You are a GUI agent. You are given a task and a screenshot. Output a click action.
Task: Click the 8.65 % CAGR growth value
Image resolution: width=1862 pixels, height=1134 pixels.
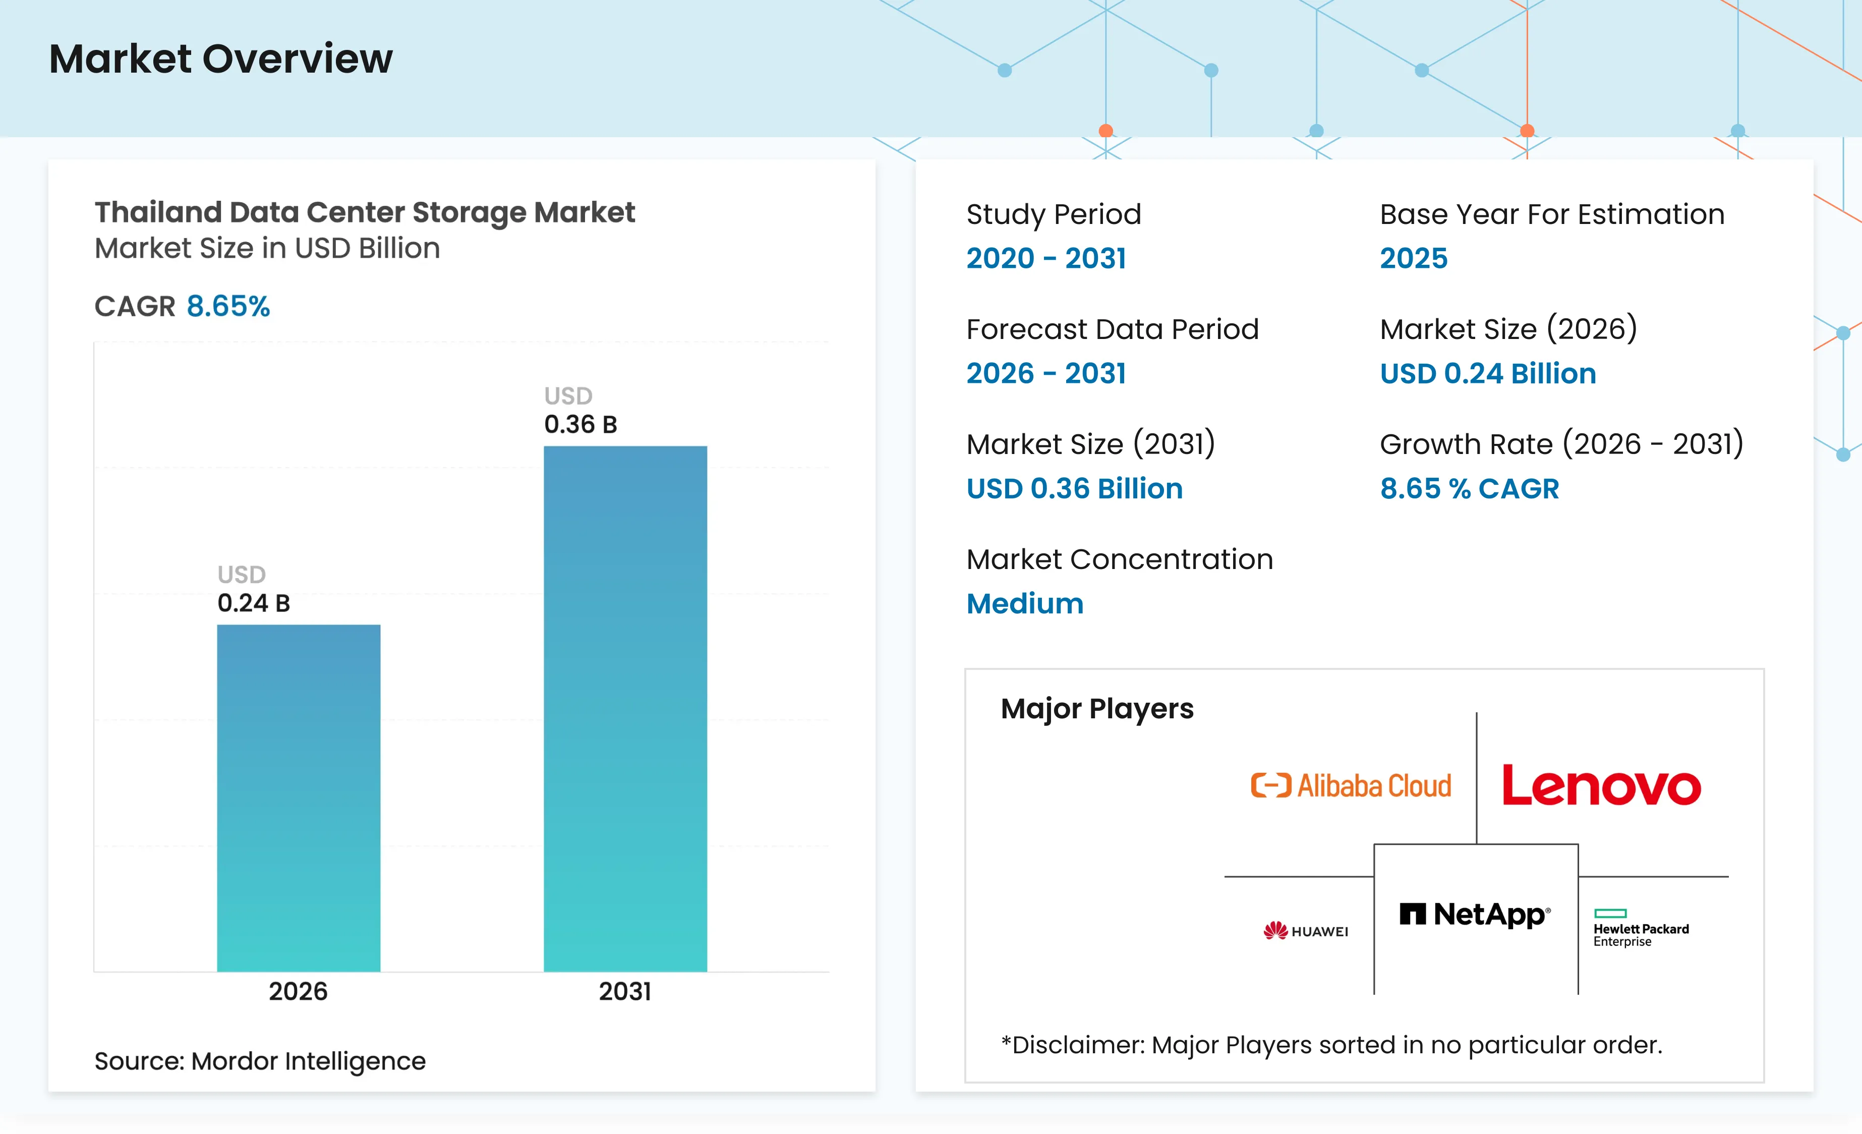1469,488
